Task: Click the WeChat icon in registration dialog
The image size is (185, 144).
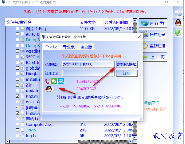Action: pyautogui.click(x=54, y=81)
